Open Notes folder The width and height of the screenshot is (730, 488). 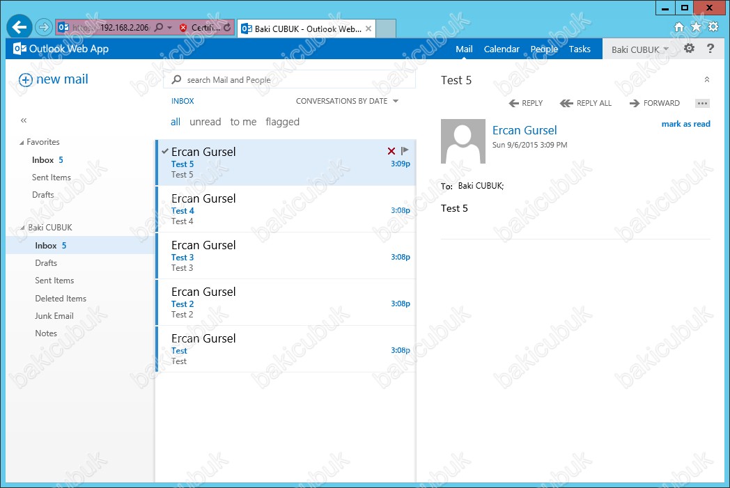click(46, 333)
